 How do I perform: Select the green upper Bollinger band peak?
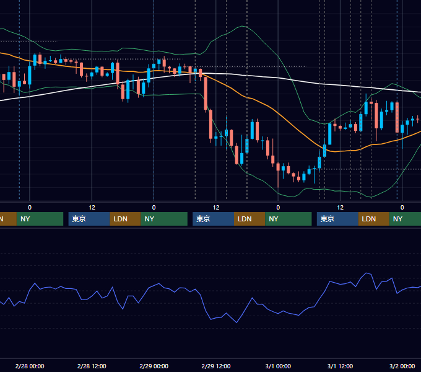coord(243,26)
